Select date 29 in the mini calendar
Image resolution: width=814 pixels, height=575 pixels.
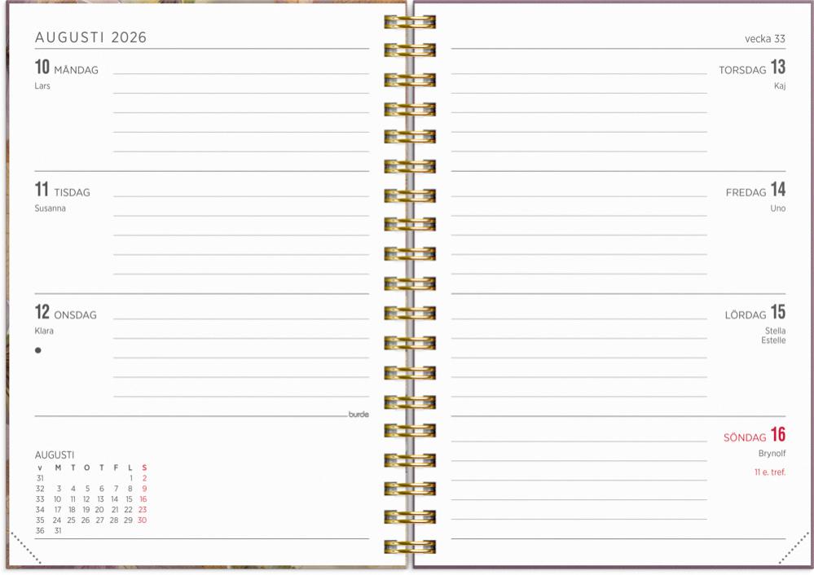pyautogui.click(x=128, y=520)
